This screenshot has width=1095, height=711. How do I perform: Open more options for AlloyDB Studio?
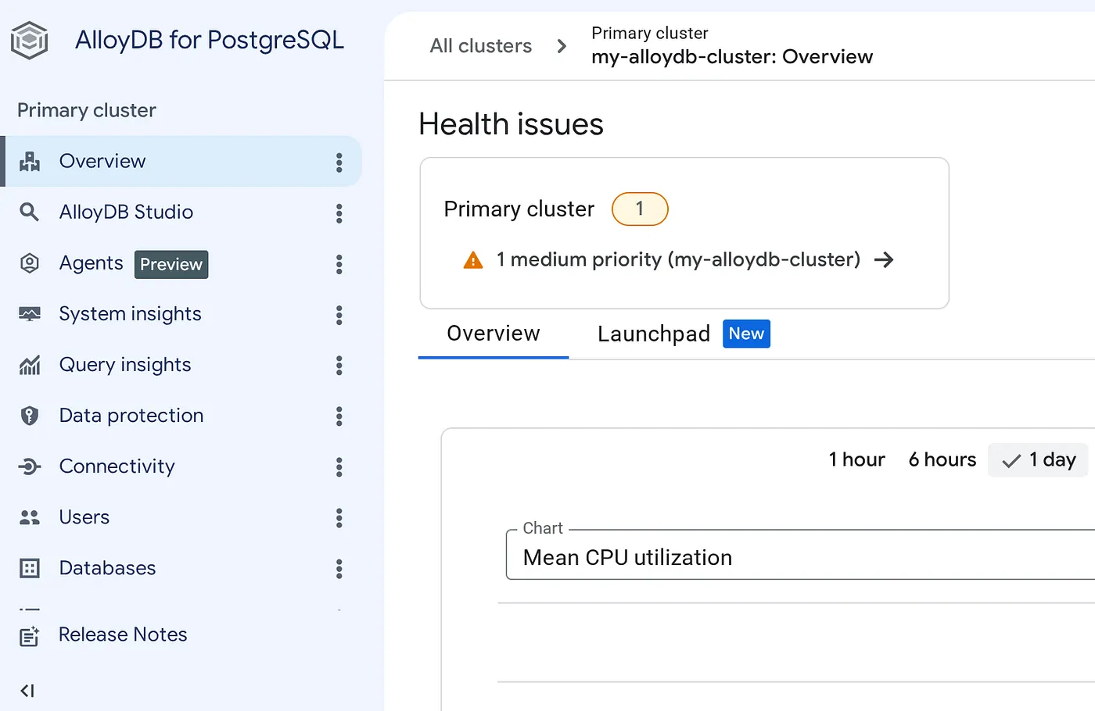pyautogui.click(x=339, y=213)
